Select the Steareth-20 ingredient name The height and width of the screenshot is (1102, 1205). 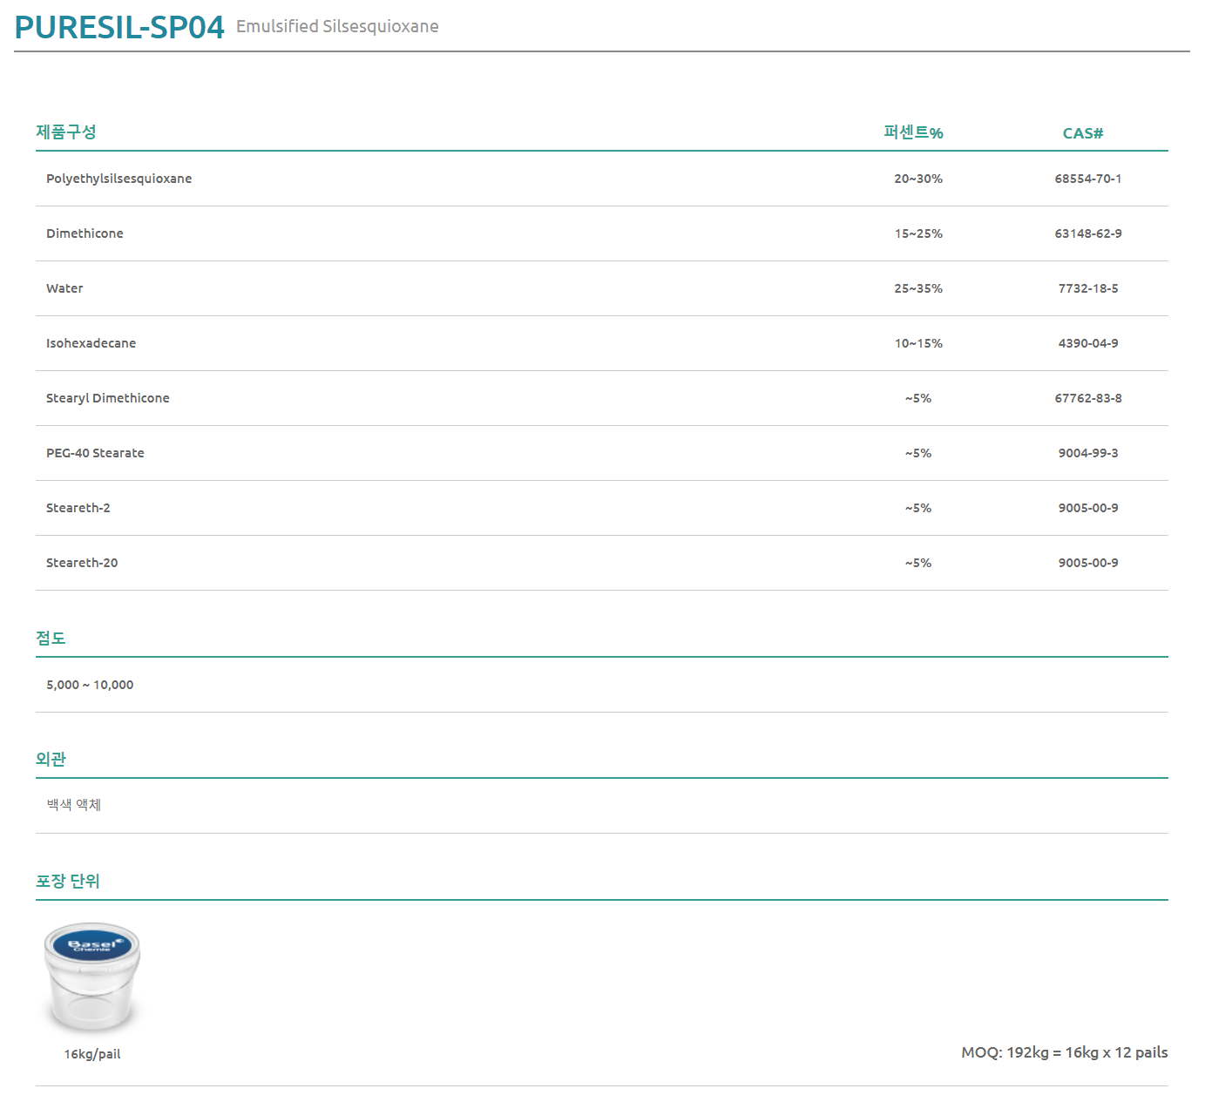[82, 563]
